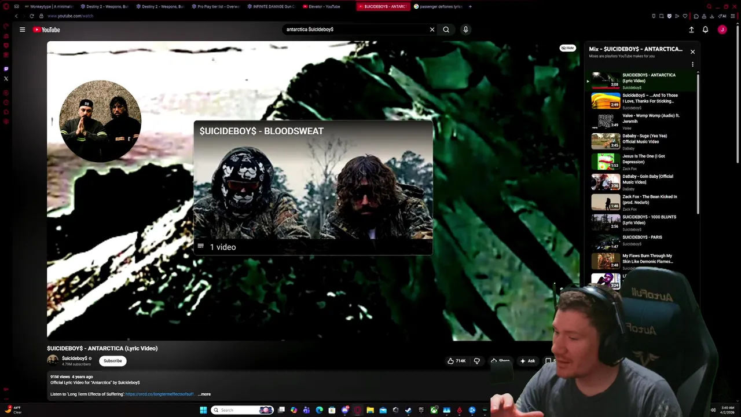The width and height of the screenshot is (741, 417).
Task: Select the current ANTARCTICA mix entry
Action: (x=641, y=81)
